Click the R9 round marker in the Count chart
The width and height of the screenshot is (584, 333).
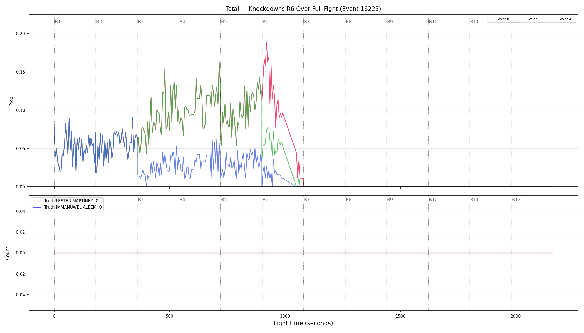coord(390,200)
